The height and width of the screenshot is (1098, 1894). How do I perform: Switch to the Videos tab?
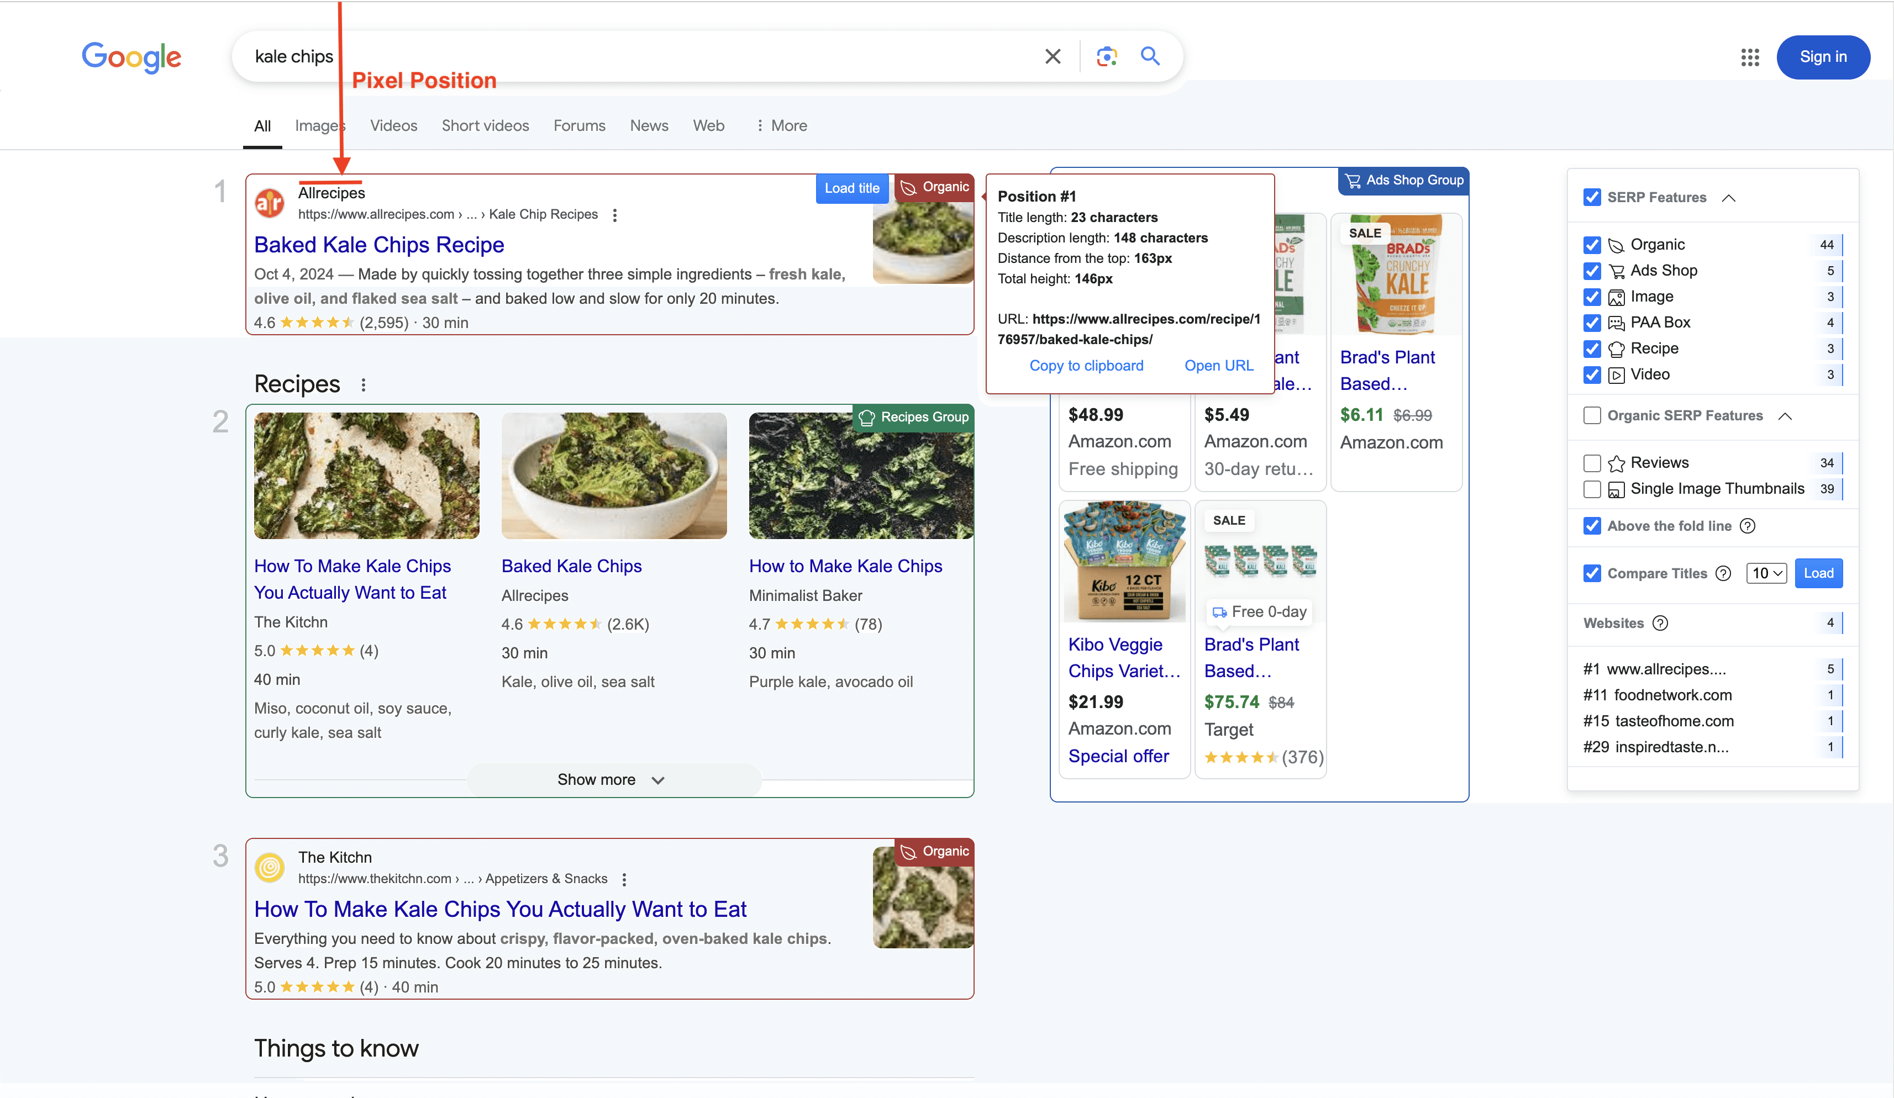point(393,125)
